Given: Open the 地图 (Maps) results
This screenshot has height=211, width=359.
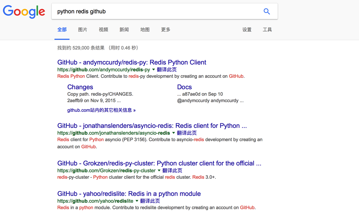Looking at the screenshot, I should 145,30.
